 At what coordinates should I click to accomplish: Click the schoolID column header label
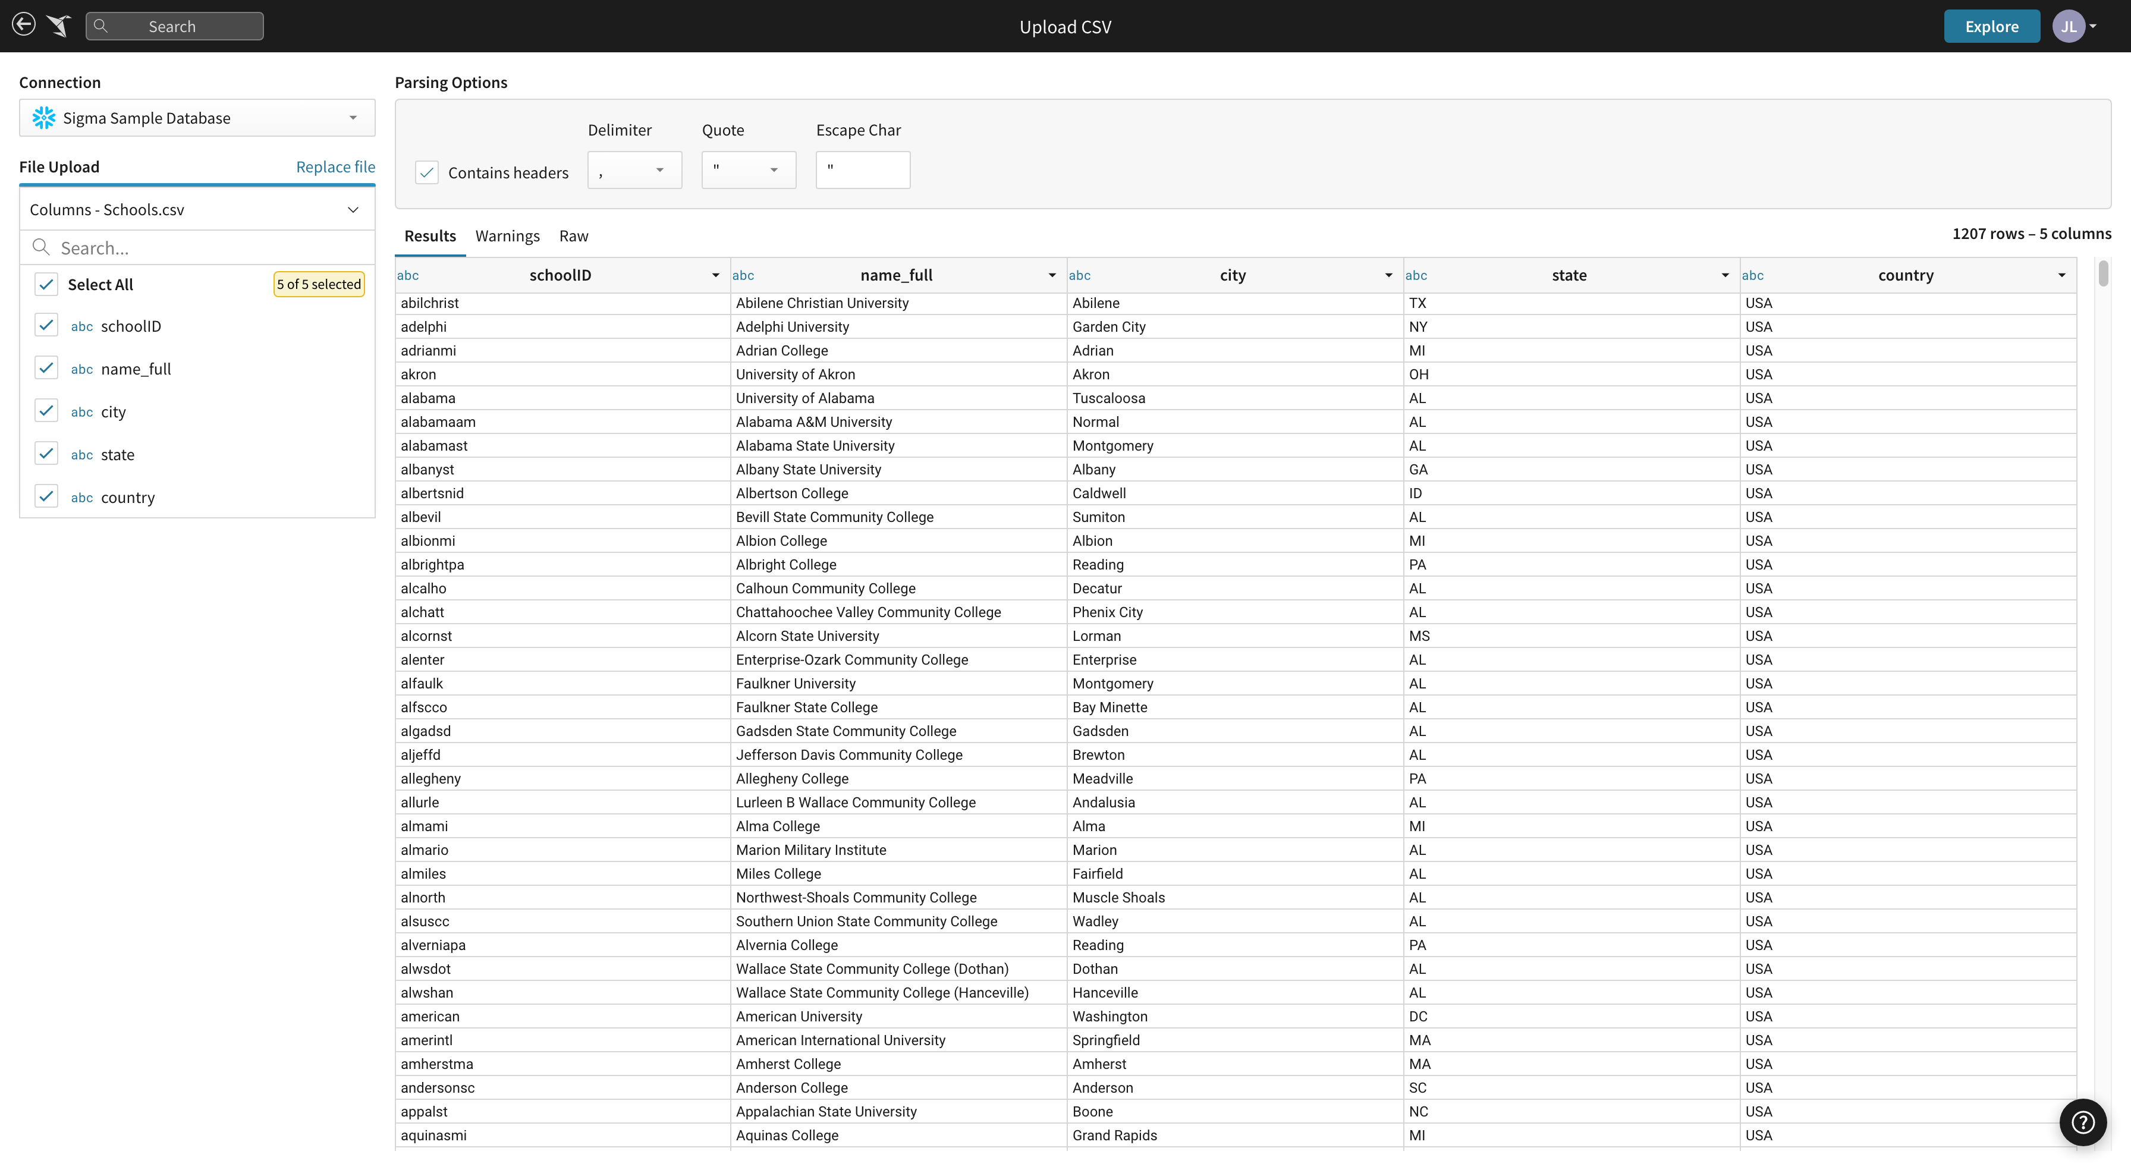click(x=560, y=275)
